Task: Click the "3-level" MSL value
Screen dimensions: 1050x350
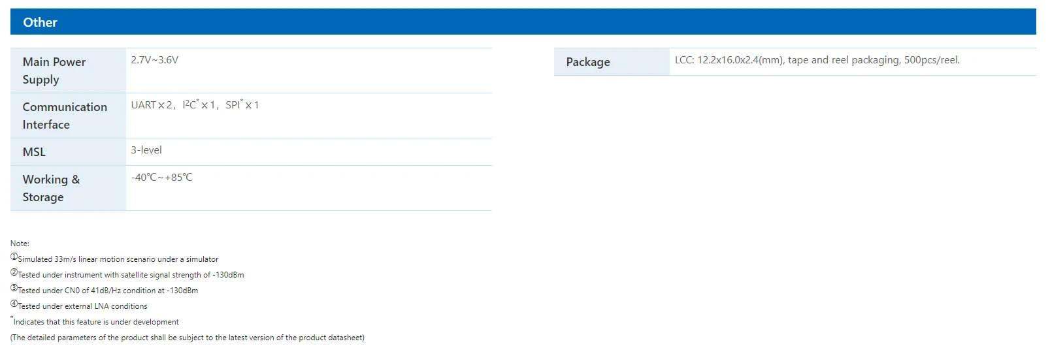Action: [x=146, y=150]
